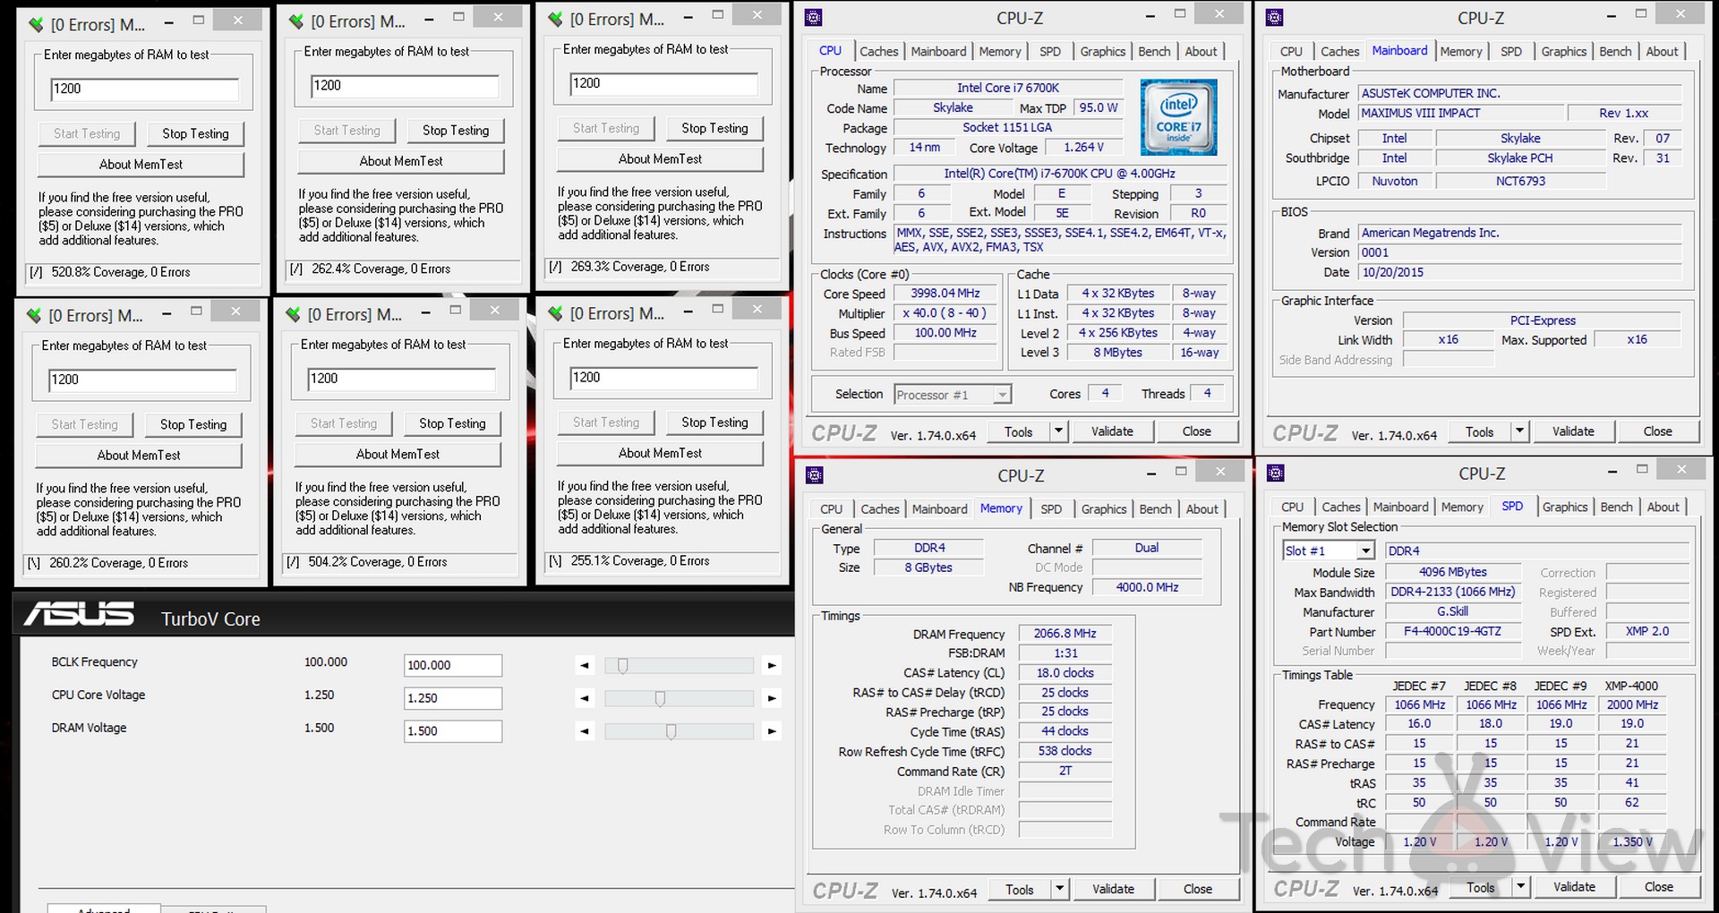The height and width of the screenshot is (913, 1719).
Task: Click the Tools button in the CPU-Z SPD window
Action: click(1480, 887)
